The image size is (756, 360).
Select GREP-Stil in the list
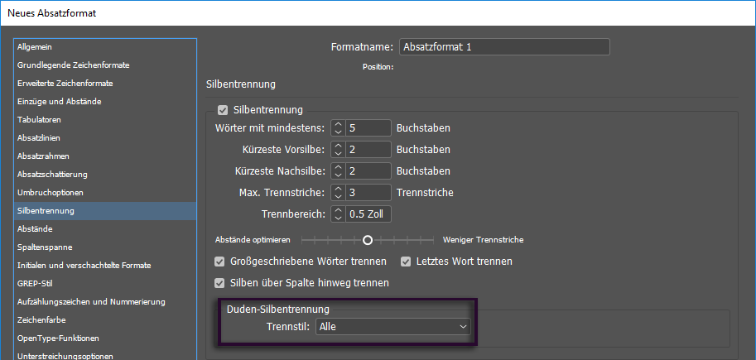point(35,284)
